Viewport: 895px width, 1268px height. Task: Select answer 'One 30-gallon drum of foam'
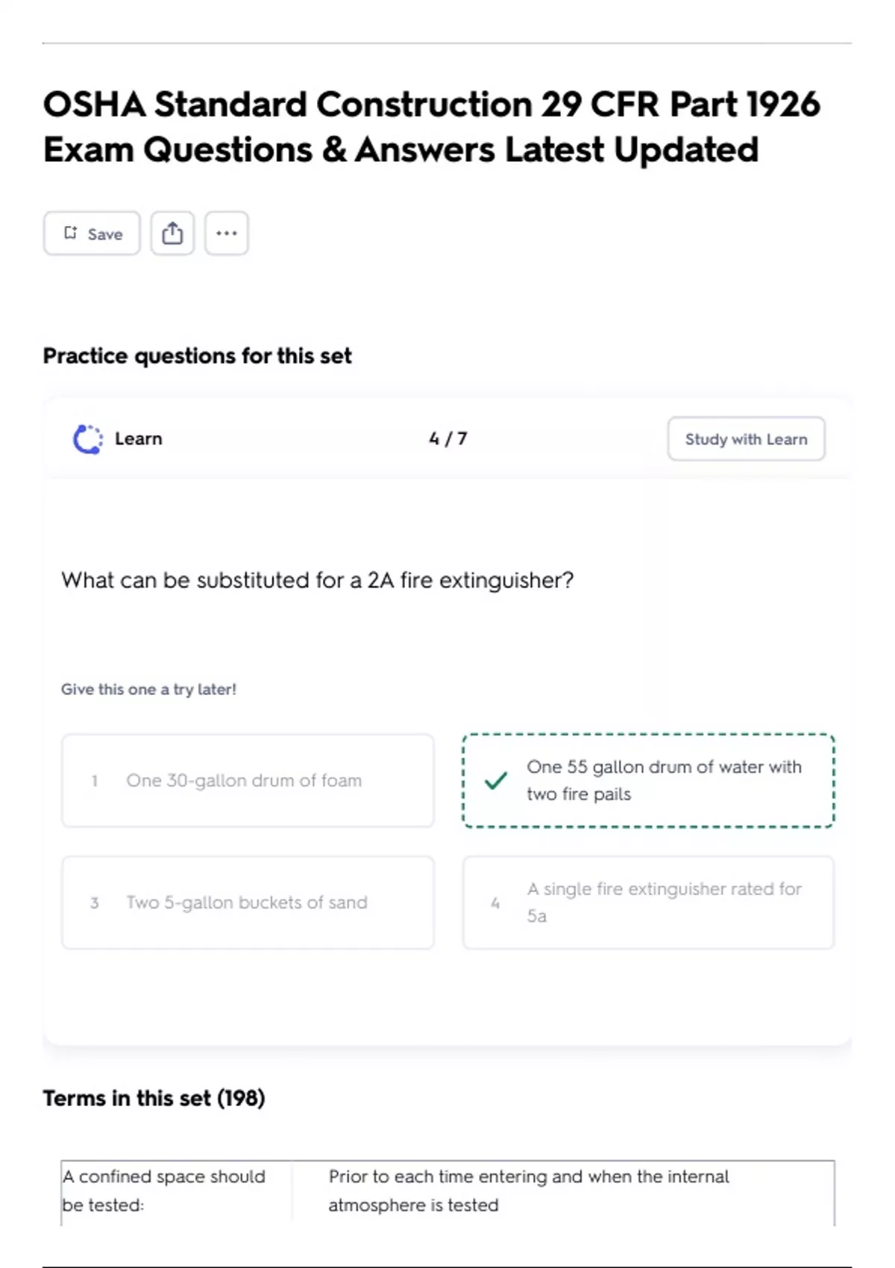coord(248,781)
